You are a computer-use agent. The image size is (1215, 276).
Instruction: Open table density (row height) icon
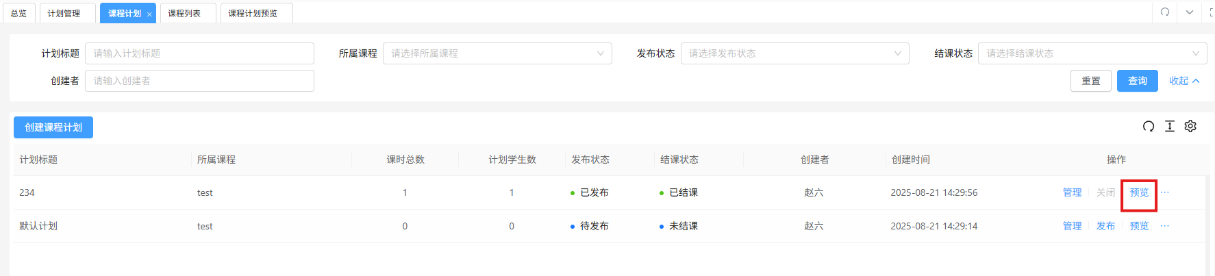(x=1170, y=126)
